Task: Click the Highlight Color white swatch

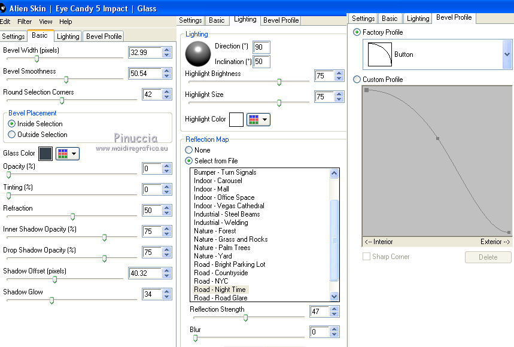Action: click(x=236, y=120)
